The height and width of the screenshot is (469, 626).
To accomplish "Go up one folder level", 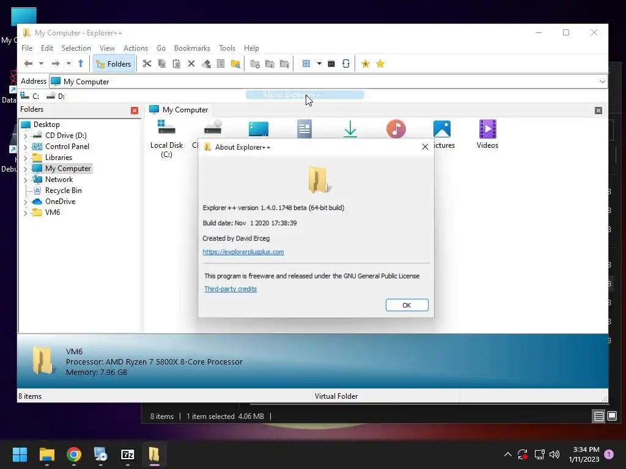I will tap(81, 64).
